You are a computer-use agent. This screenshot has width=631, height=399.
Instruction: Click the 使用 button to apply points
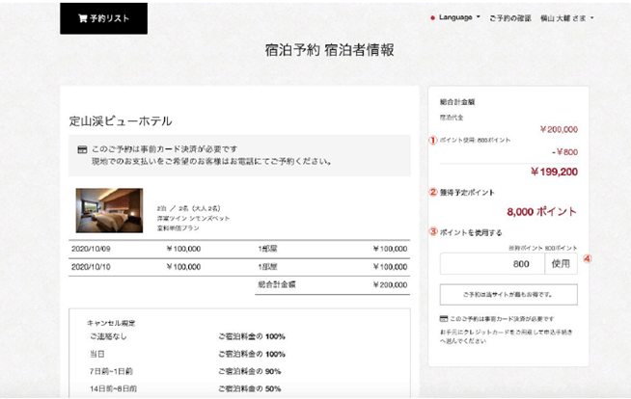pos(561,263)
